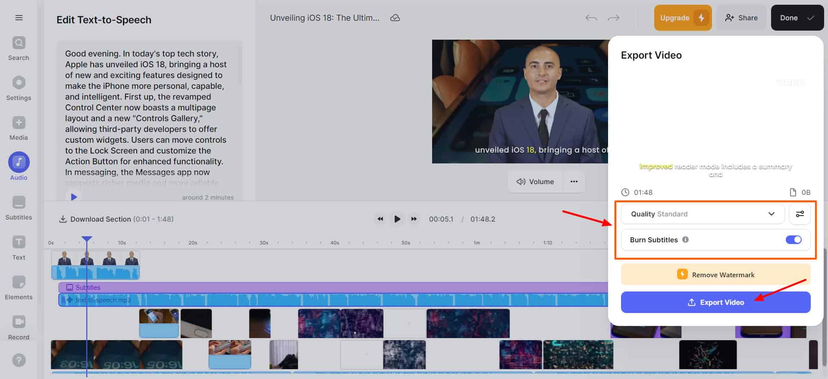This screenshot has width=828, height=379.
Task: Click the Remove Watermark button
Action: point(715,275)
